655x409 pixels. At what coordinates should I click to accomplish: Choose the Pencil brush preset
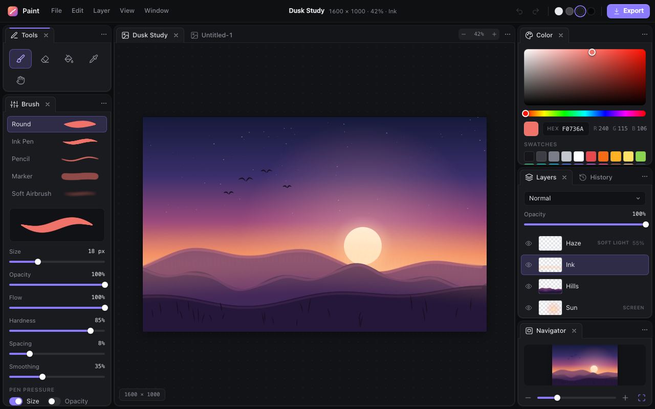pyautogui.click(x=57, y=159)
